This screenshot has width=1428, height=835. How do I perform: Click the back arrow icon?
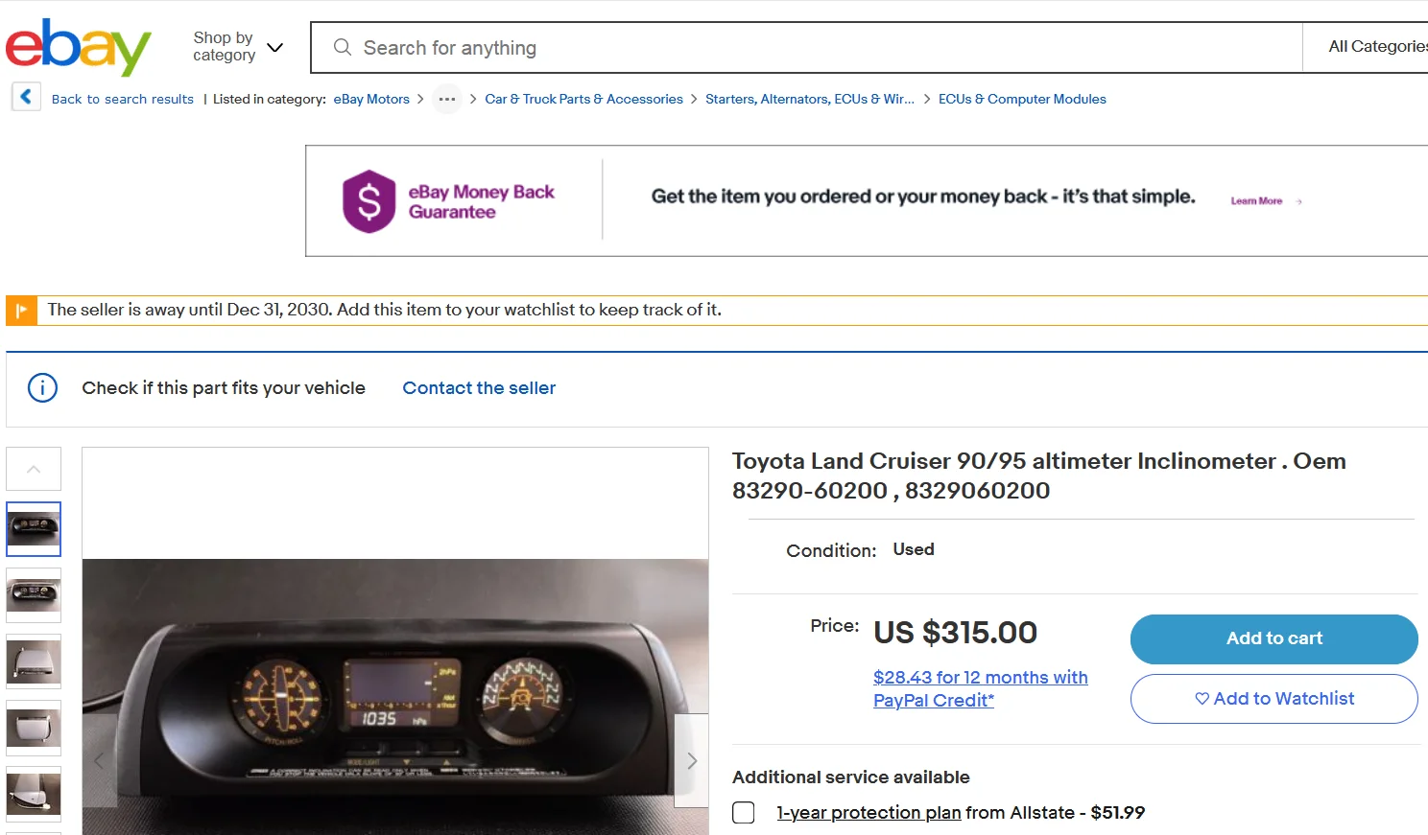(x=26, y=97)
